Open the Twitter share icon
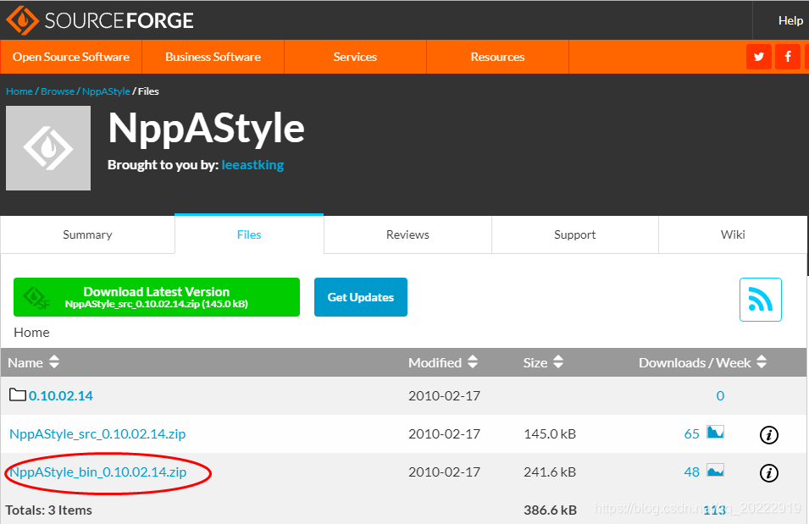The width and height of the screenshot is (809, 524). pos(758,57)
